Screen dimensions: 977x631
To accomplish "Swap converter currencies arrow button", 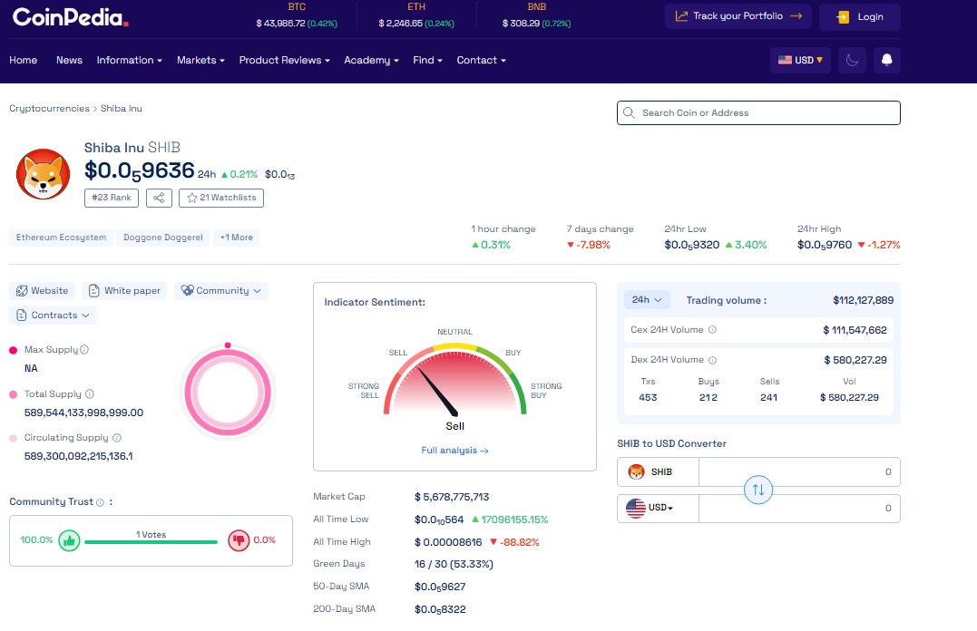I will (x=758, y=490).
